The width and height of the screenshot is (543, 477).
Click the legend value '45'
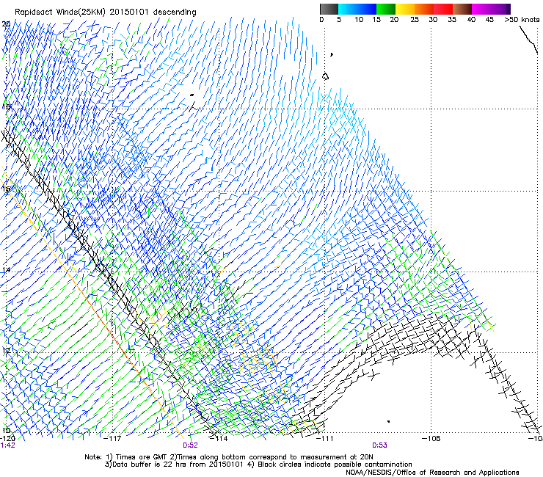[x=489, y=20]
